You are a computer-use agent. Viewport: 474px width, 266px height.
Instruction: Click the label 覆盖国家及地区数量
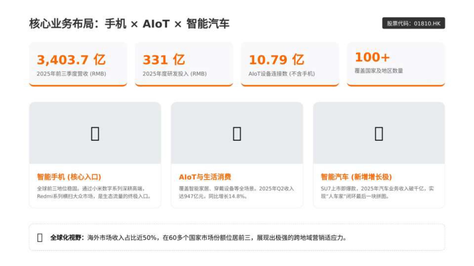379,71
